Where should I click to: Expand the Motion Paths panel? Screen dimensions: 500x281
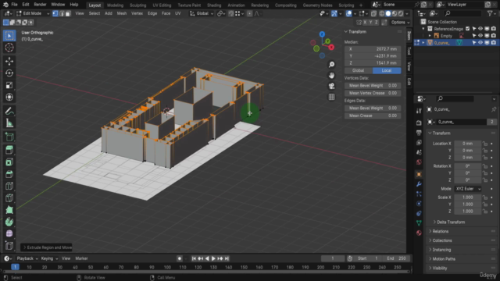pos(442,259)
